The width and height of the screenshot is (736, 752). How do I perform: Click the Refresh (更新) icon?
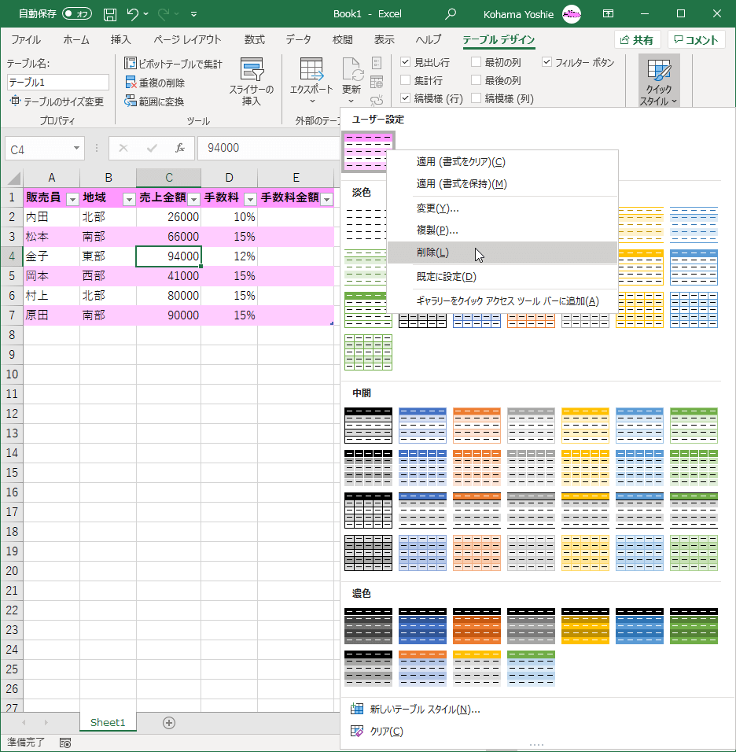(351, 71)
